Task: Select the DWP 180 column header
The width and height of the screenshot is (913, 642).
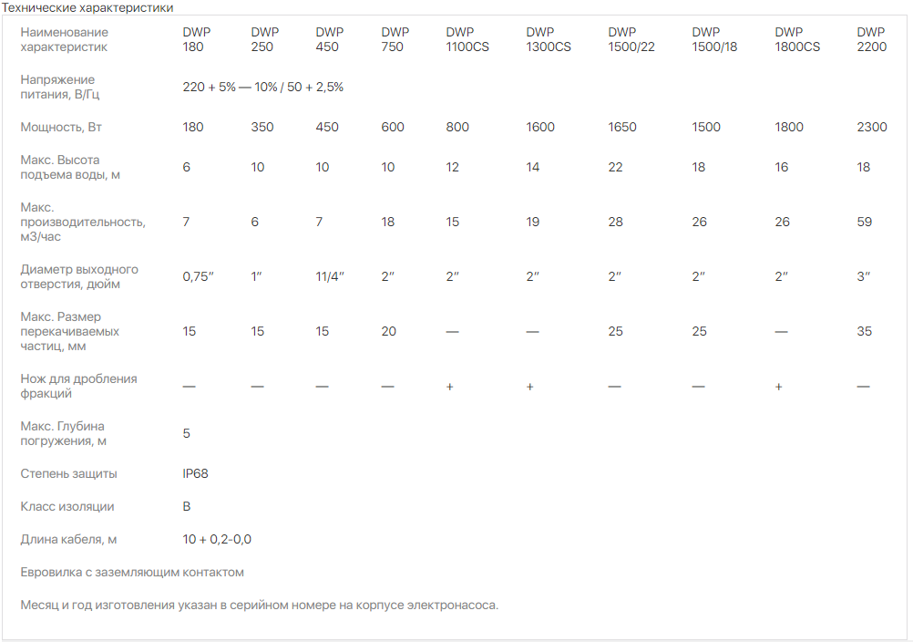Action: (196, 39)
